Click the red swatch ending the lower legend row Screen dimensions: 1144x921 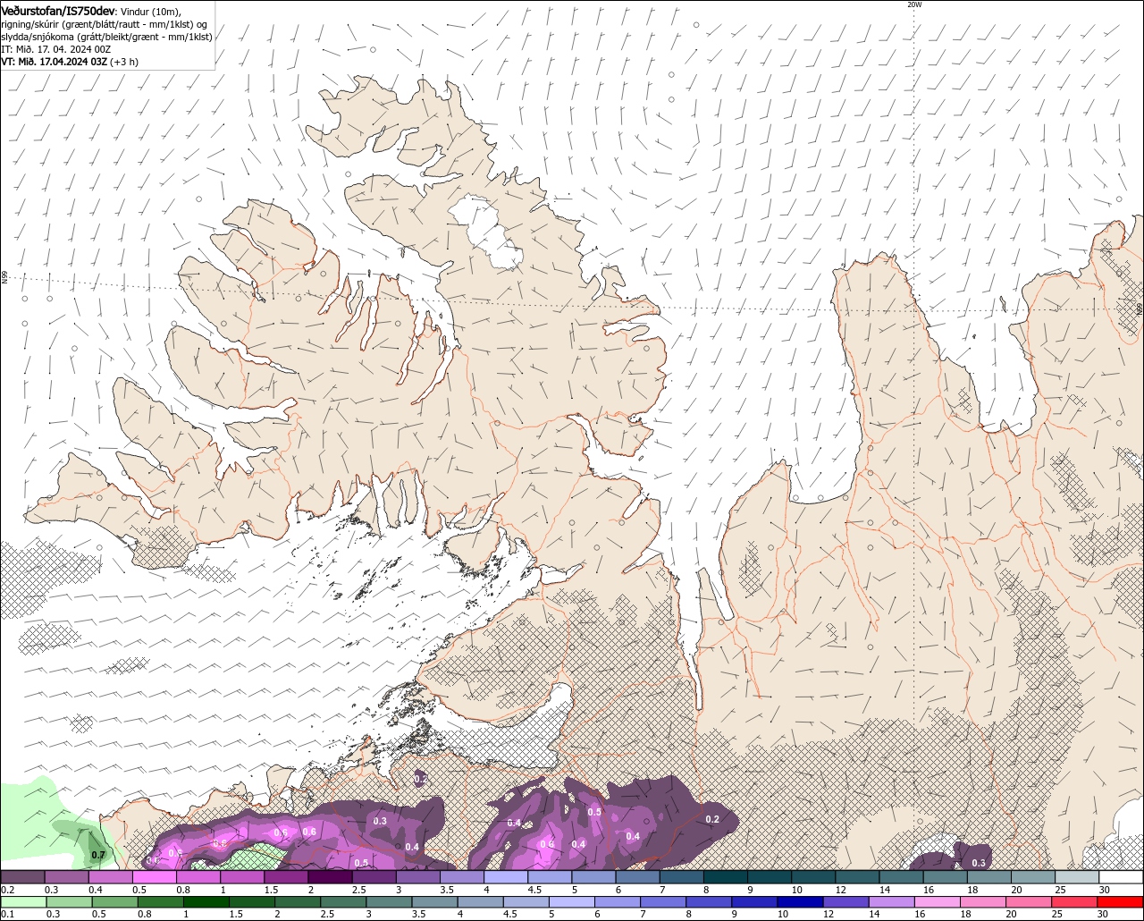coord(1121,901)
